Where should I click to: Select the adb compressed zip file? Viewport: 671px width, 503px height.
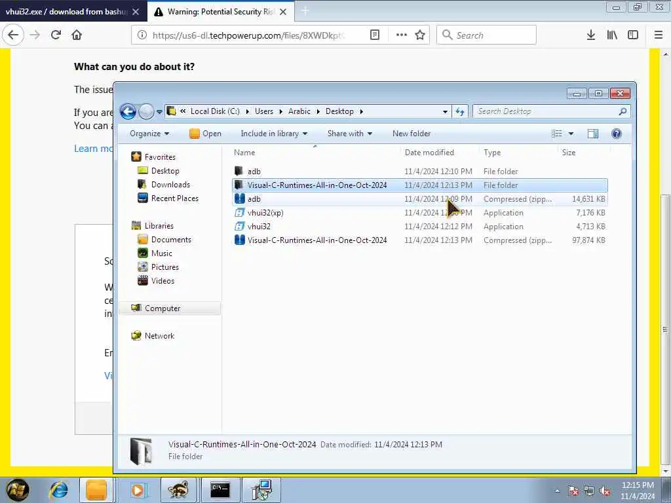pos(420,199)
